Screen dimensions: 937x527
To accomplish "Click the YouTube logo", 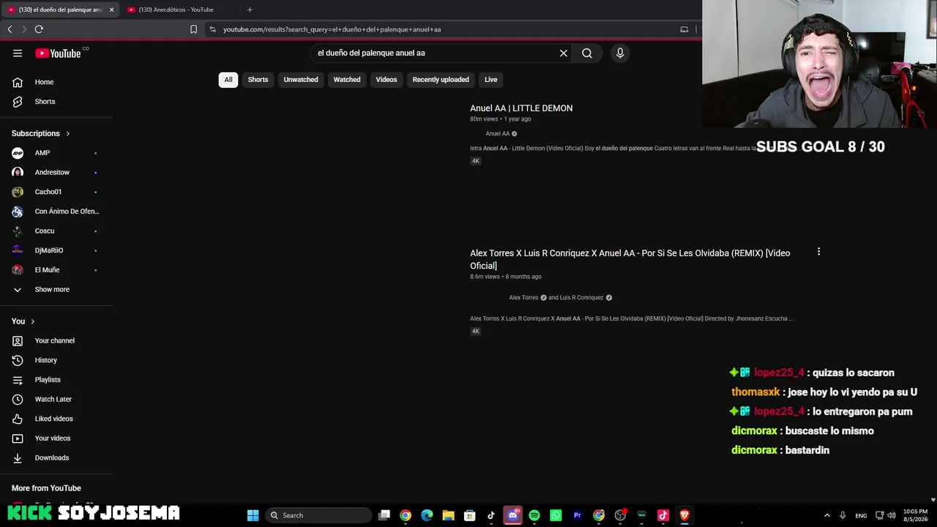I will 59,53.
